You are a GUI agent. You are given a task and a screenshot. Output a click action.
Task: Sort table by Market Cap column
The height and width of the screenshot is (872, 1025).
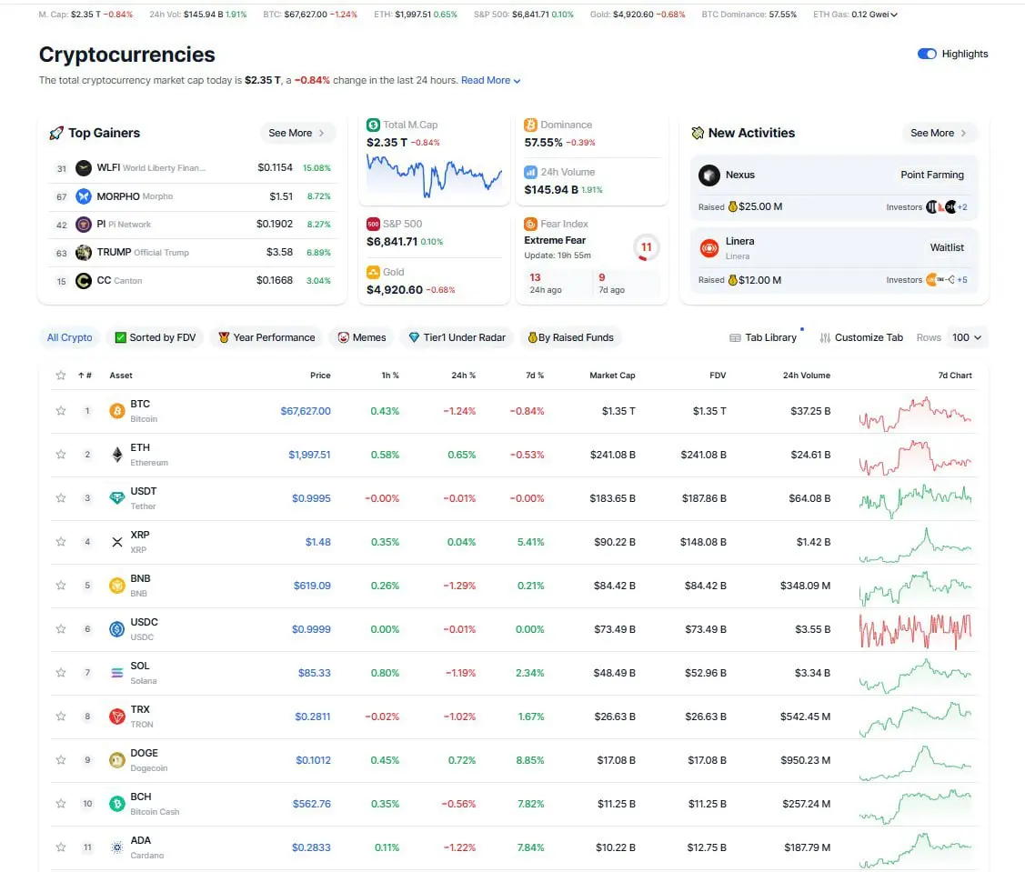click(612, 376)
